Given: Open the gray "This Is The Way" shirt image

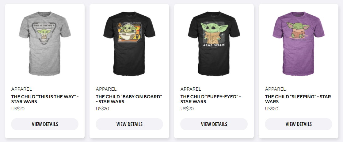Looking at the screenshot, I should 45,43.
